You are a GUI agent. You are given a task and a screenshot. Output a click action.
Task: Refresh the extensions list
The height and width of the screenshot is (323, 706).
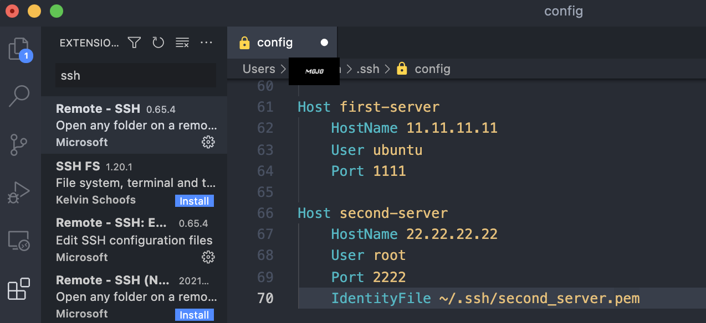(x=158, y=43)
